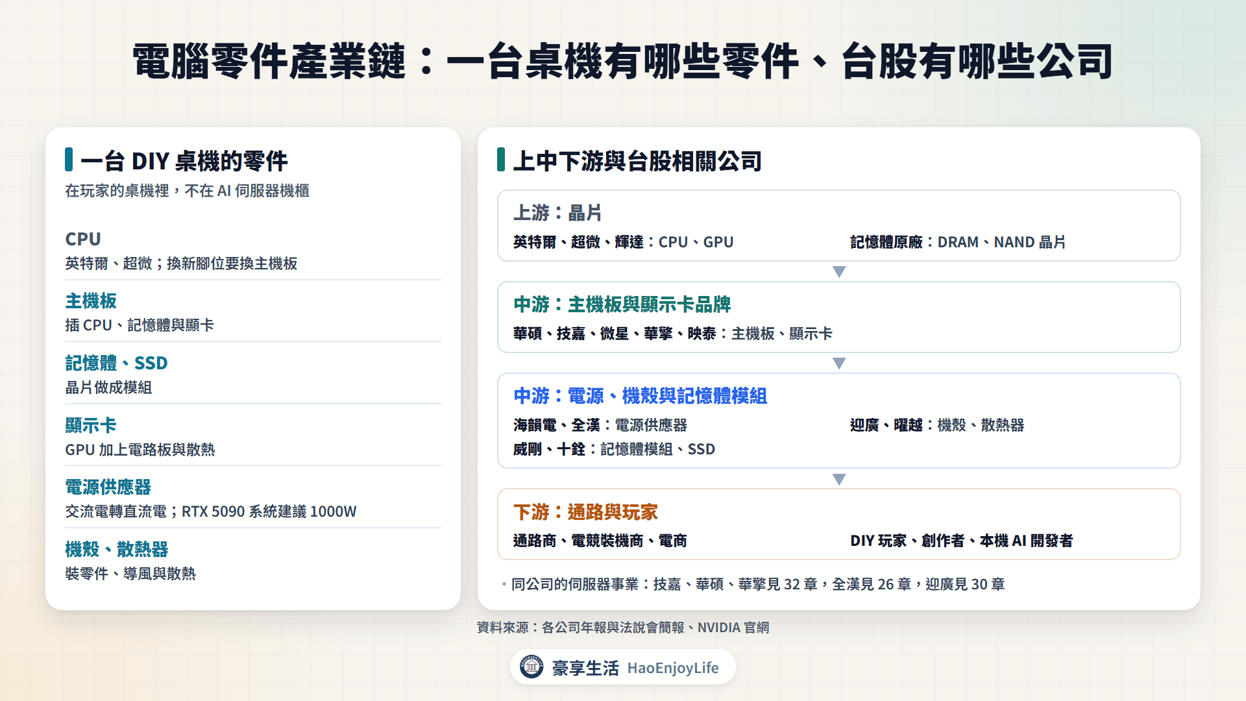Image resolution: width=1246 pixels, height=701 pixels.
Task: Click the text 迎廣、曜越：機殼、散熱器
Action: [937, 425]
